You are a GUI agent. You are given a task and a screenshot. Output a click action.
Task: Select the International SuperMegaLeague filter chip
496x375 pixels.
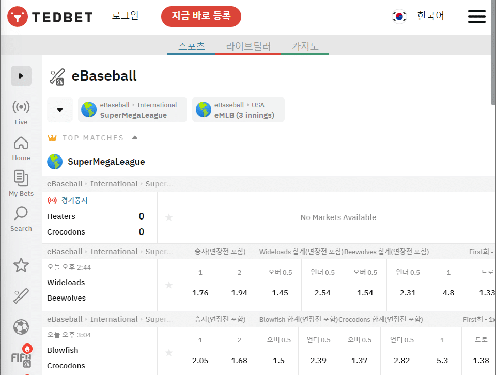[133, 110]
